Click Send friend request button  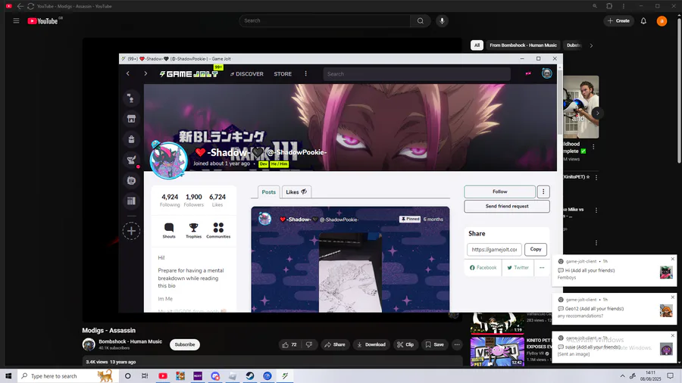(507, 207)
